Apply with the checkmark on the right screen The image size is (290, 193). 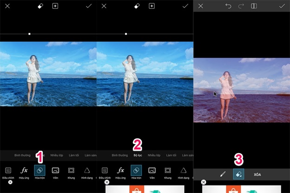coord(282,6)
